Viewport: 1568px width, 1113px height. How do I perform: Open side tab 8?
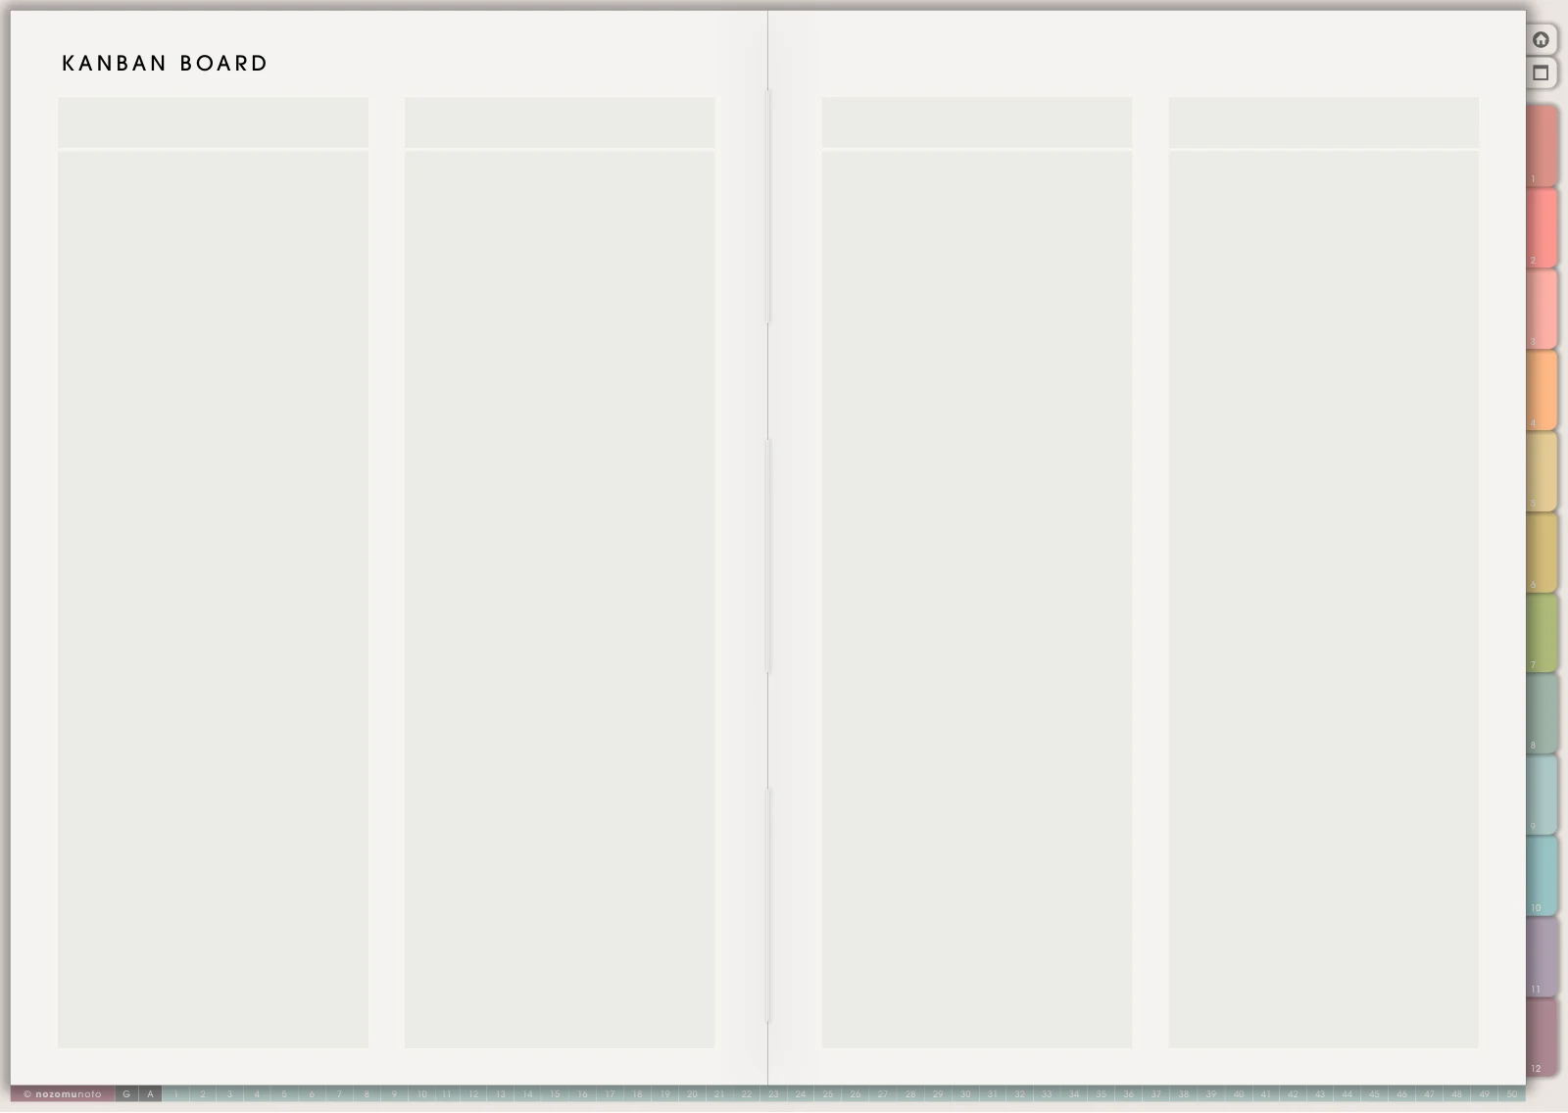[x=1542, y=713]
